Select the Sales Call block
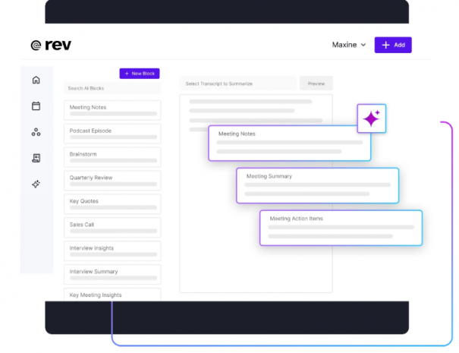This screenshot has height=353, width=459. pos(112,227)
